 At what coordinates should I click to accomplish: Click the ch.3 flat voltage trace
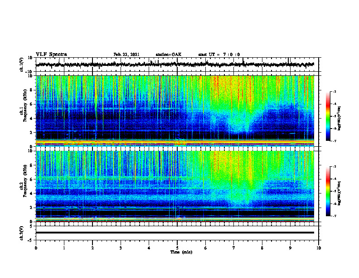coord(175,233)
